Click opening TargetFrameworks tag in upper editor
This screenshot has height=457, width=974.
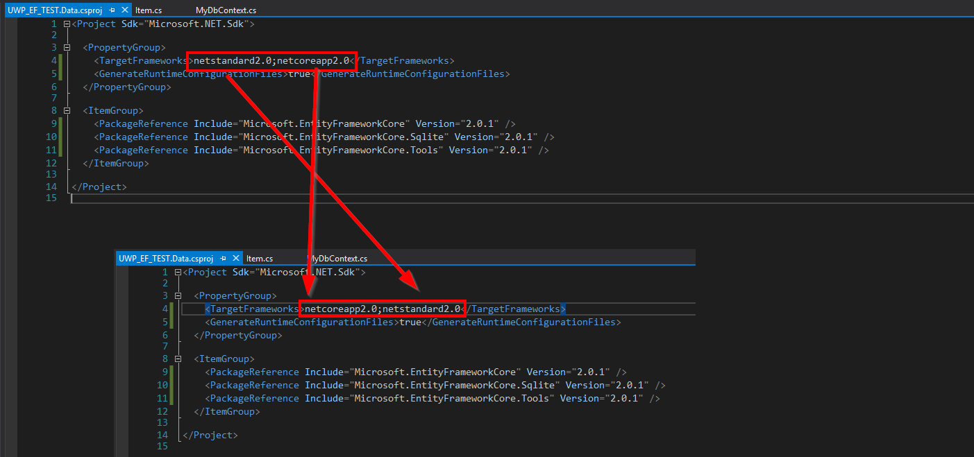click(x=144, y=61)
